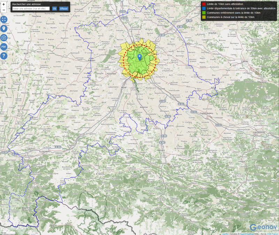Viewport: 279px width, 235px height.
Task: Click the "Communes à cheval" legend label
Action: (x=231, y=17)
